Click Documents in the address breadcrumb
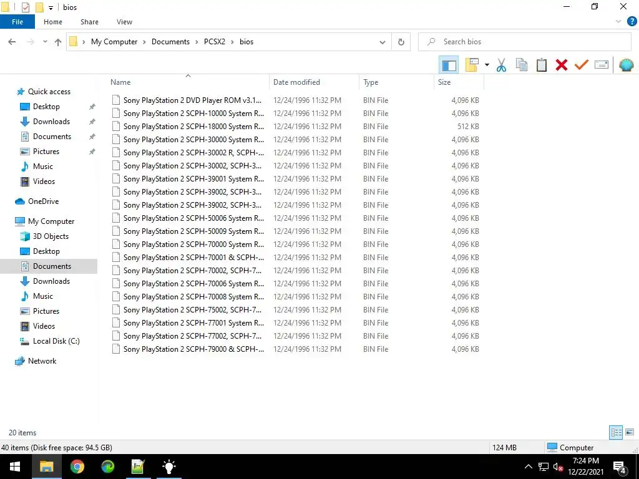Screen dimensions: 639x479 [170, 42]
